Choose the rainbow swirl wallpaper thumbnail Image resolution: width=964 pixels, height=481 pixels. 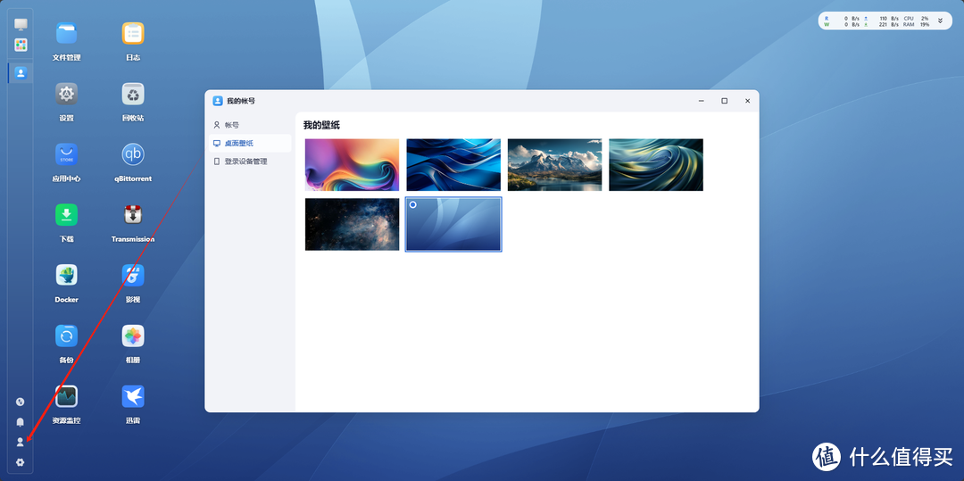click(x=353, y=164)
